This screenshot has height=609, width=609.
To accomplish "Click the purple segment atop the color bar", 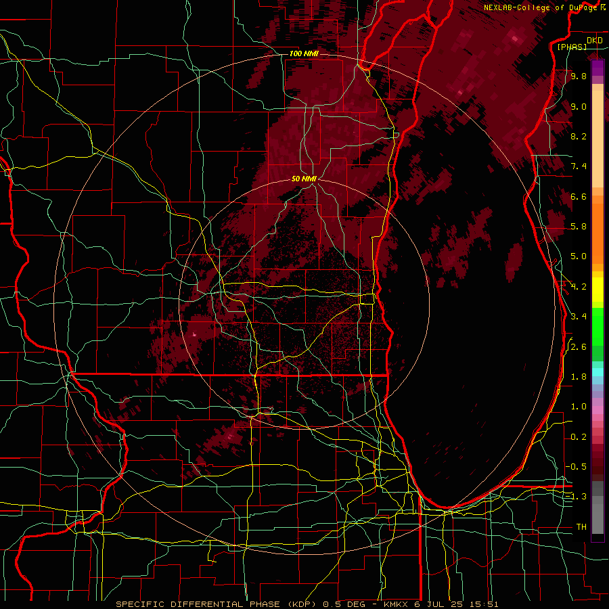I will (x=597, y=68).
